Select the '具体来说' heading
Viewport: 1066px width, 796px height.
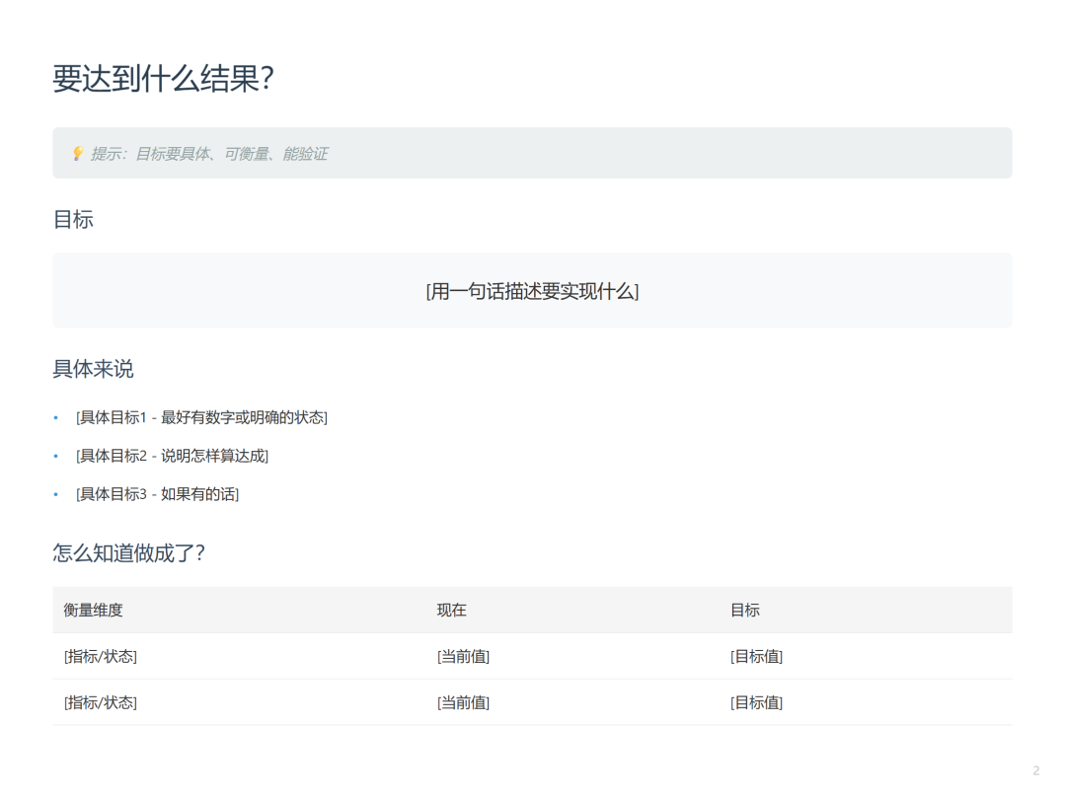(93, 369)
